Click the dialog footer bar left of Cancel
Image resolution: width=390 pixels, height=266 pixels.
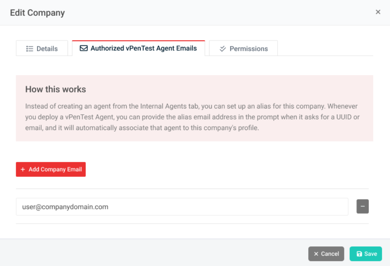tap(157, 253)
